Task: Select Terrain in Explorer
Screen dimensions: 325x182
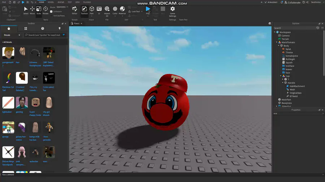Action: click(x=285, y=39)
